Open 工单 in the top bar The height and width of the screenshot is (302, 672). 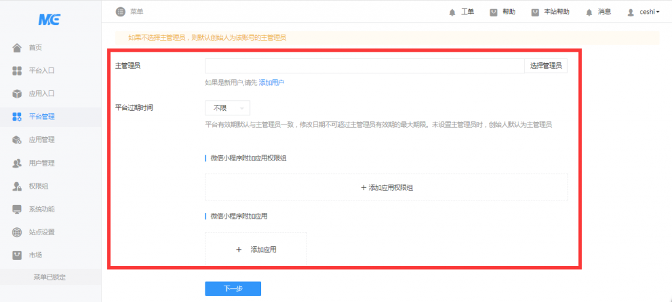pos(461,12)
